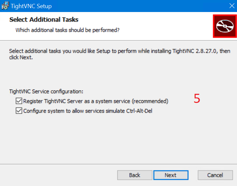
Task: Click the 'Which additional tasks should be performed?' subtitle
Action: click(x=67, y=30)
